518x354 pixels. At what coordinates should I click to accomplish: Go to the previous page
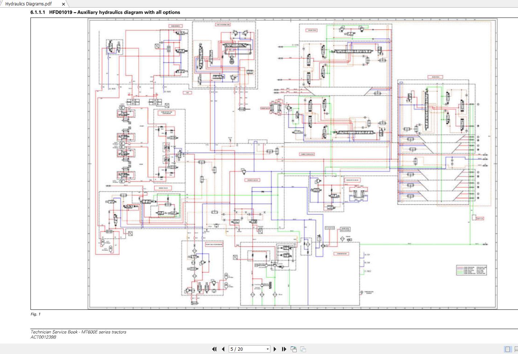[x=223, y=349]
